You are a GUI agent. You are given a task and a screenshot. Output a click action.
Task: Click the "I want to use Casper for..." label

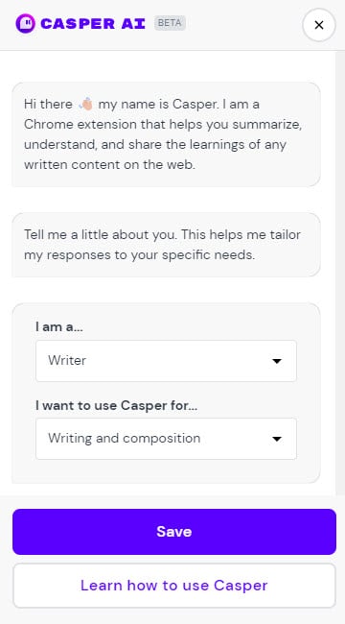117,405
